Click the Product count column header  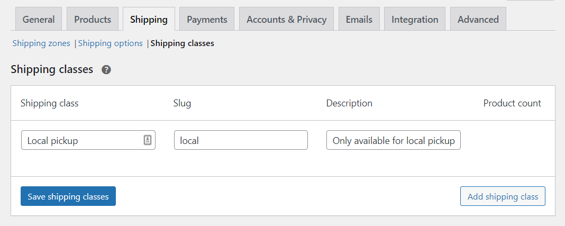coord(512,103)
